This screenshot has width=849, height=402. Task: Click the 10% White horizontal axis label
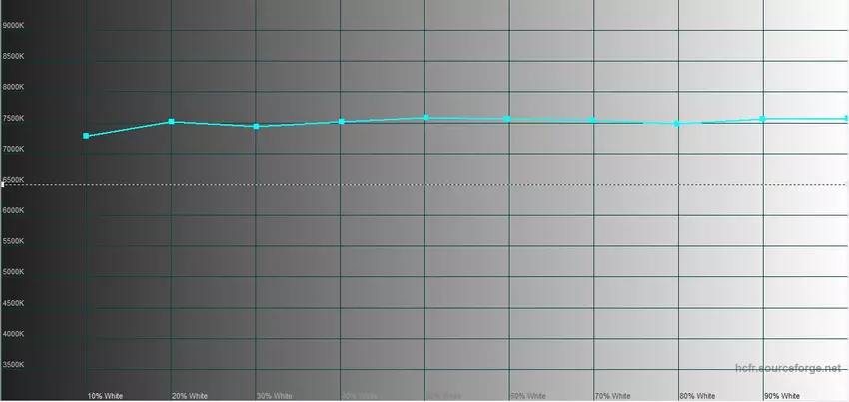coord(105,396)
